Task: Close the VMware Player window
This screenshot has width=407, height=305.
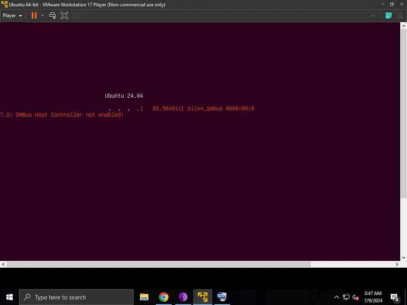Action: (401, 4)
